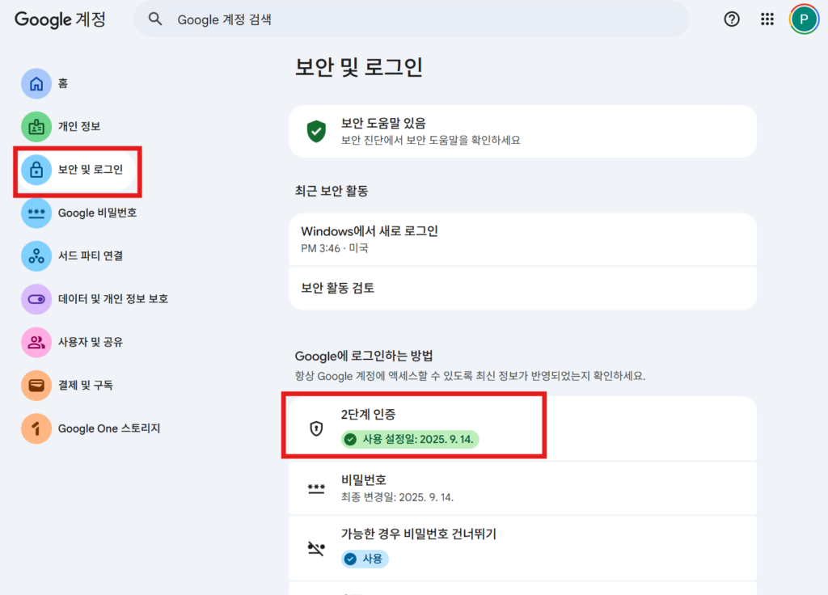
Task: Open the 비밀번호 settings row
Action: [x=522, y=488]
